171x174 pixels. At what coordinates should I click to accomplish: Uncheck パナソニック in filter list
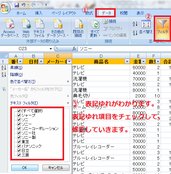19,146
